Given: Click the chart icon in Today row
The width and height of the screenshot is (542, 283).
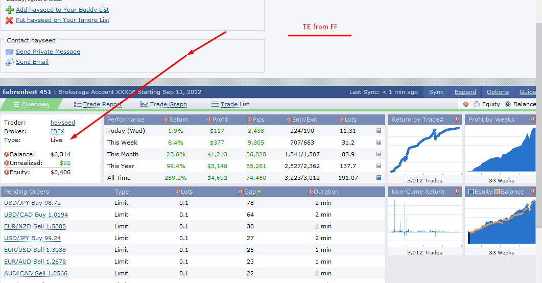Looking at the screenshot, I should pyautogui.click(x=379, y=131).
